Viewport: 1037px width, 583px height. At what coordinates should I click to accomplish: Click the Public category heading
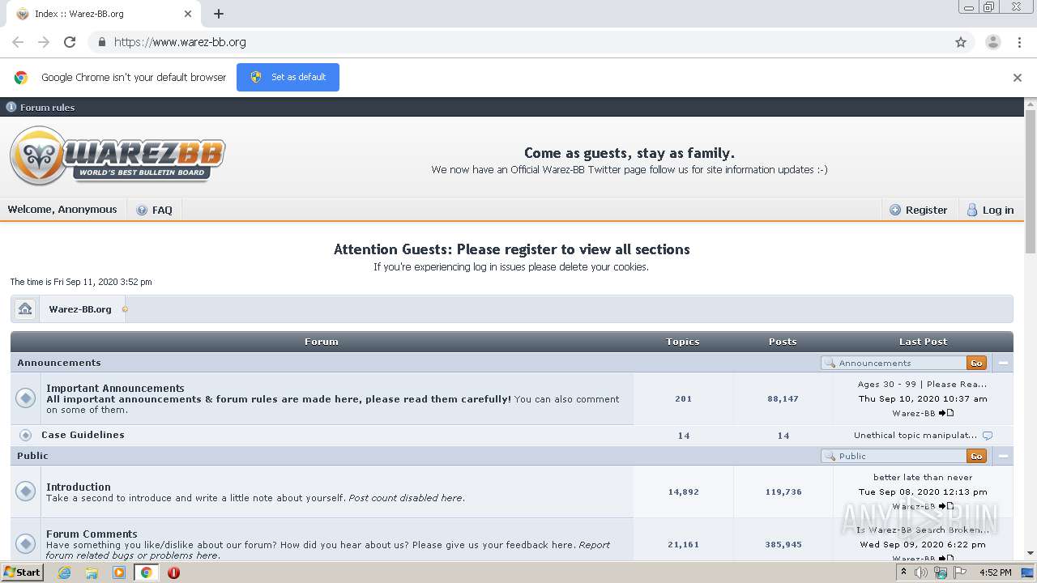pos(33,456)
